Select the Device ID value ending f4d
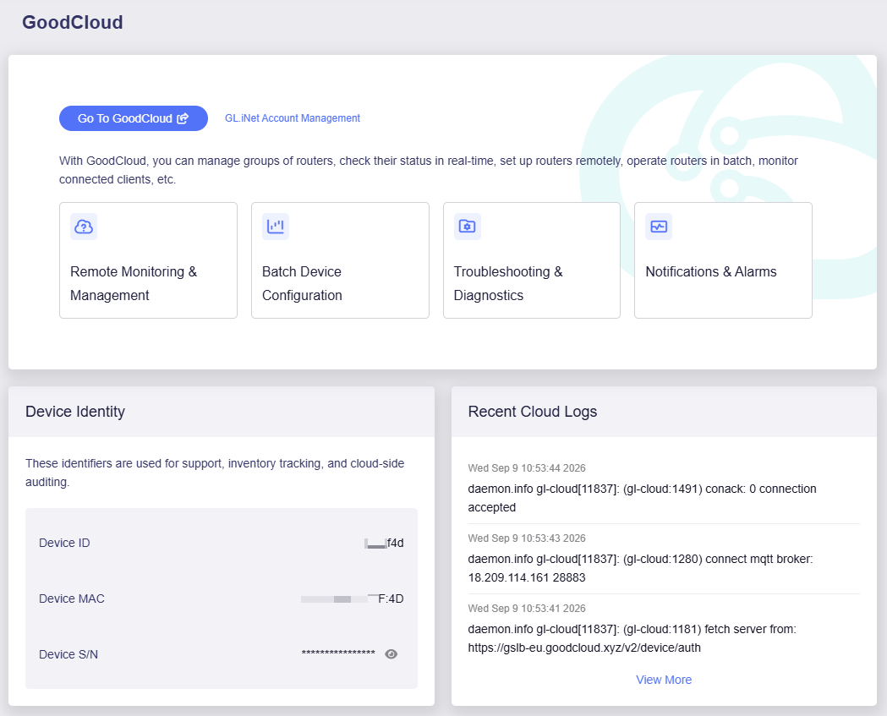The height and width of the screenshot is (716, 887). [384, 543]
